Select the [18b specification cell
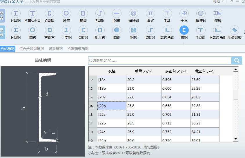Viewport: 245px width, 158px height. [x=112, y=89]
